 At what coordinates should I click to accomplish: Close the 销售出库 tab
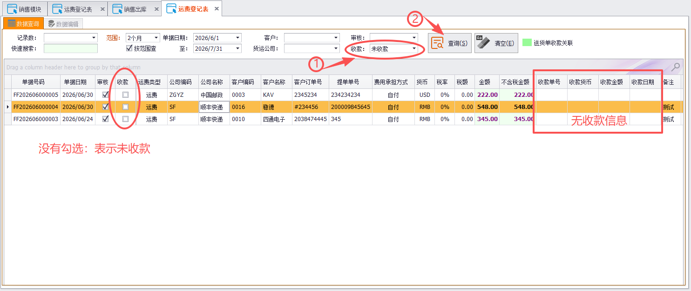156,9
